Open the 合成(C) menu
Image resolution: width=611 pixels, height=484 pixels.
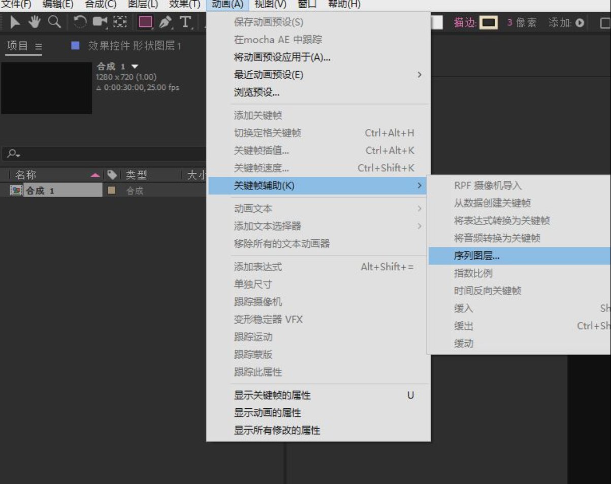click(101, 5)
